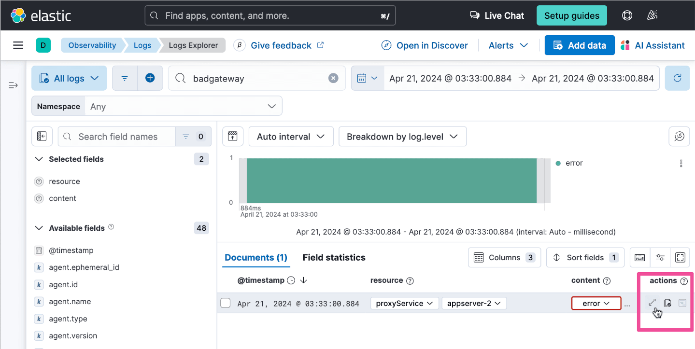Open display settings sliders icon
The image size is (695, 349).
660,258
